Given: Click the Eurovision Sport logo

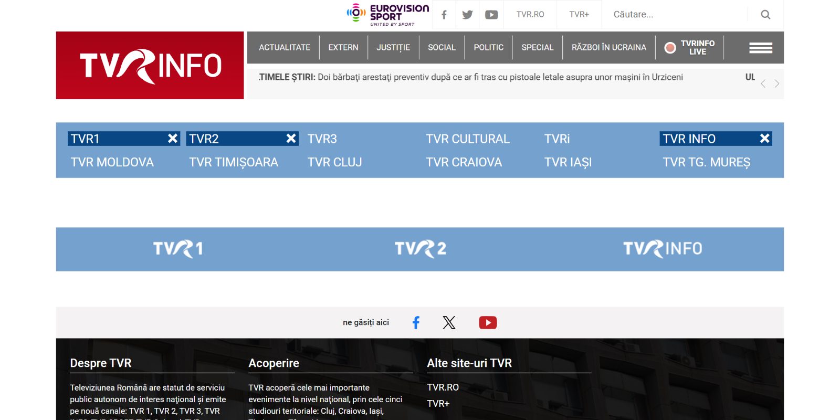Looking at the screenshot, I should point(388,15).
